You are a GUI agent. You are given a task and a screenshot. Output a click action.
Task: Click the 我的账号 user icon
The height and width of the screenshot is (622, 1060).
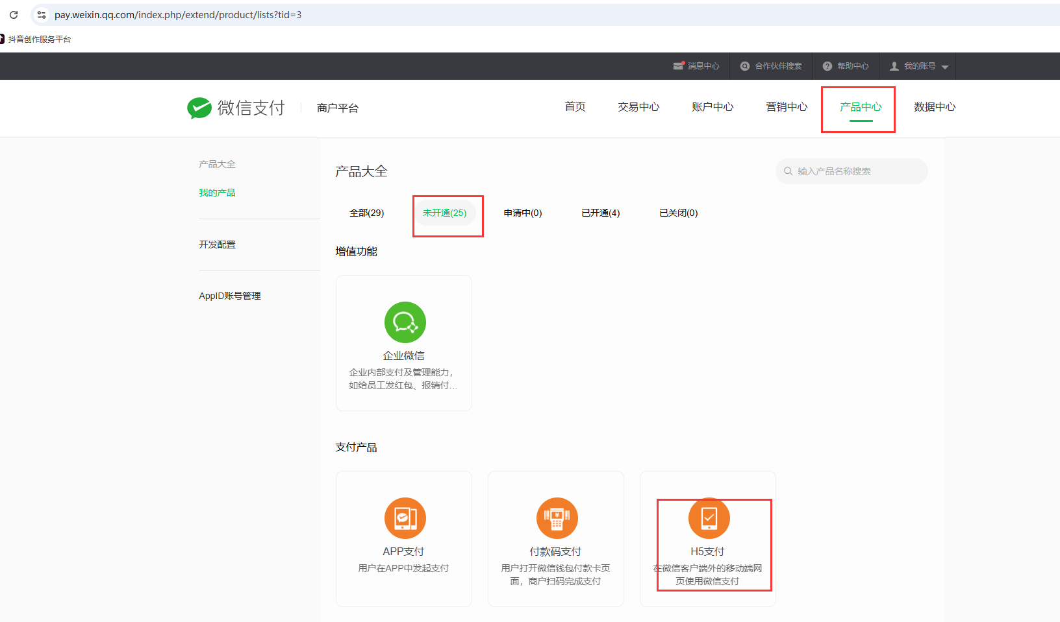tap(894, 66)
